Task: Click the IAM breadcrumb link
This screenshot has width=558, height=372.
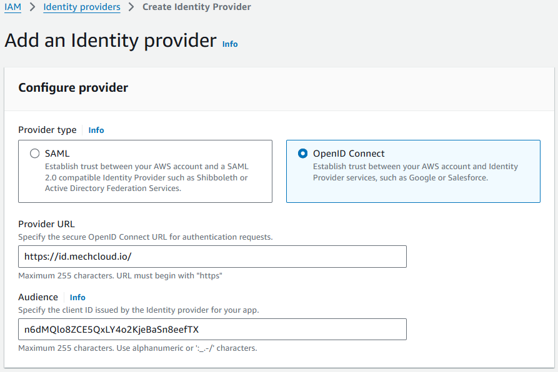Action: [x=13, y=7]
